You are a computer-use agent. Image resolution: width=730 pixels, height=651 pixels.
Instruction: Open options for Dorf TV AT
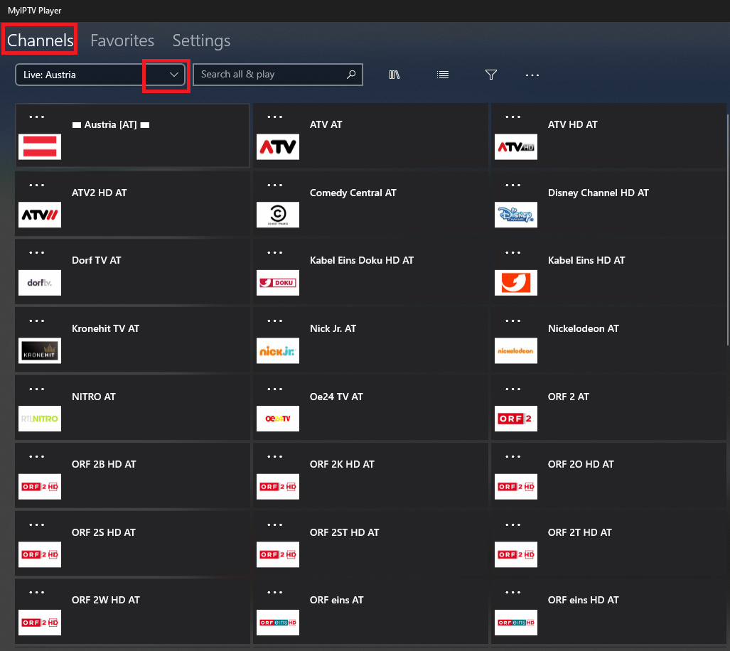coord(37,253)
